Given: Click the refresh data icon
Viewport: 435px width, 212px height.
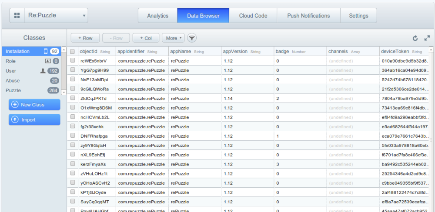Looking at the screenshot, I should pos(415,38).
